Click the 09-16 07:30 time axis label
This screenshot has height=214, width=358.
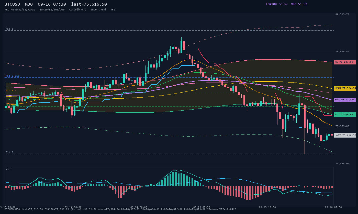point(333,207)
